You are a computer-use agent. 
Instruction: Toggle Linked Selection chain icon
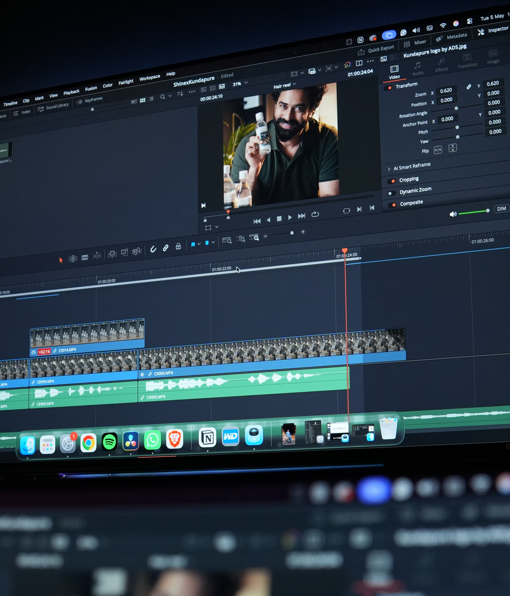coord(166,248)
